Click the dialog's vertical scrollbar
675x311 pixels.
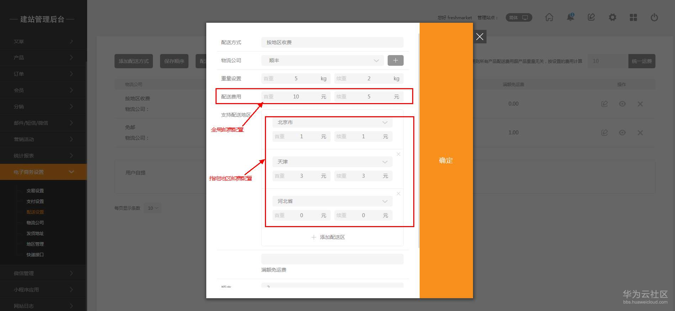(x=419, y=140)
